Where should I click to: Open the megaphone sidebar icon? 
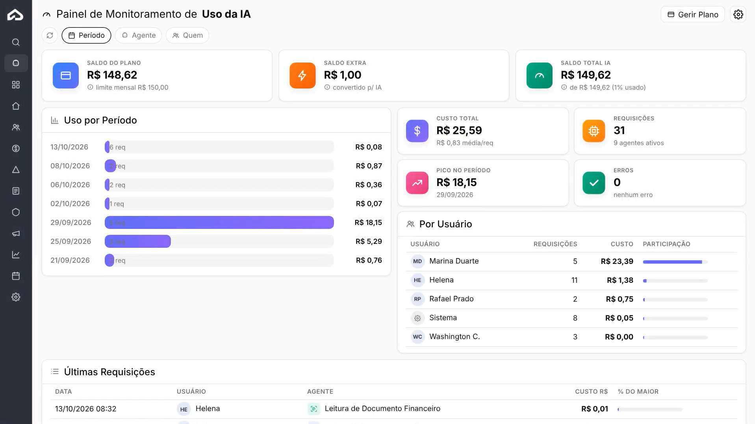pos(16,233)
